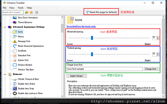Click the Horizontal spacing slider thumb
Viewport: 167px width, 104px height.
(x=92, y=38)
